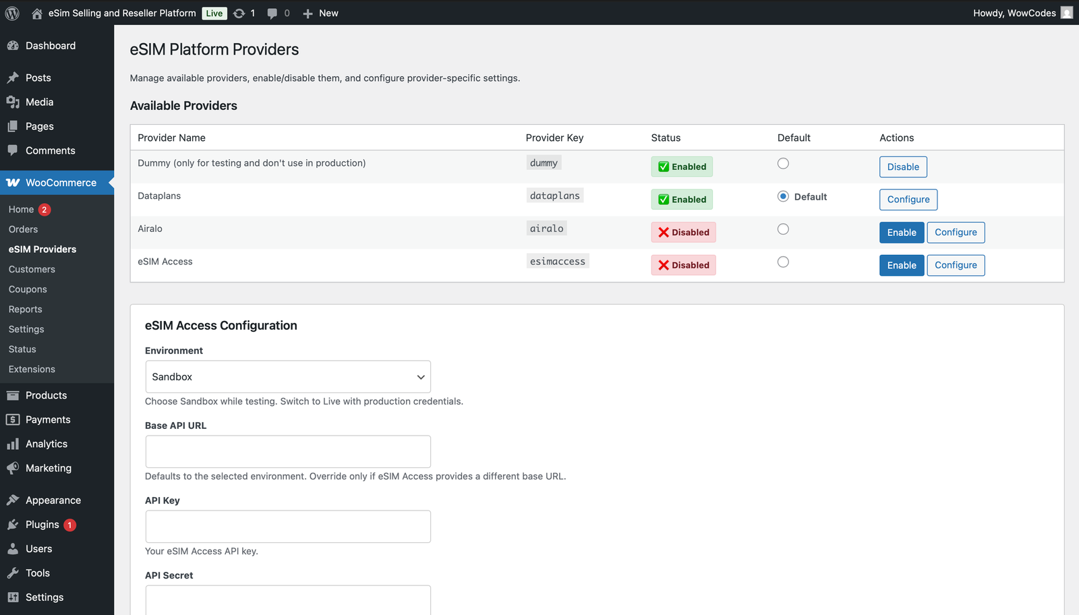Click the WordPress logo icon in the admin bar

click(x=11, y=13)
